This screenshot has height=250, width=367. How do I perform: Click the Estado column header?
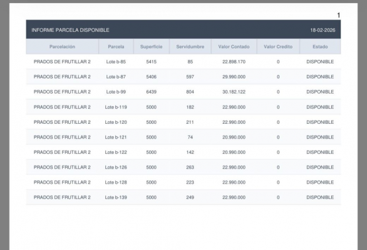coord(320,47)
